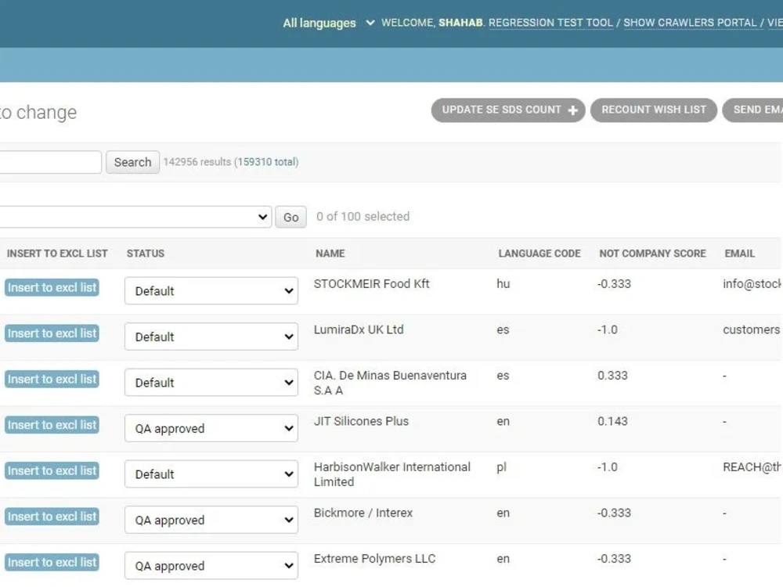Sort by Name column header
The height and width of the screenshot is (587, 783).
[x=330, y=254]
